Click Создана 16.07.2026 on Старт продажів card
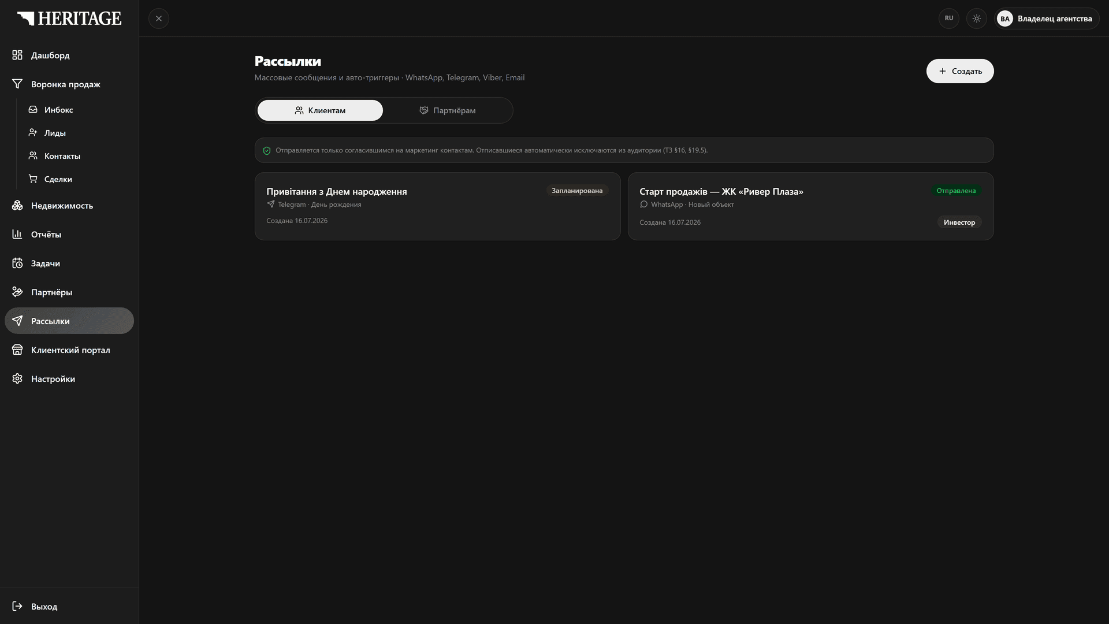1109x624 pixels. click(x=670, y=222)
